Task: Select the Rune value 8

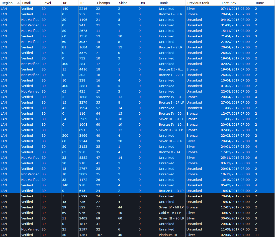Action: coord(256,141)
